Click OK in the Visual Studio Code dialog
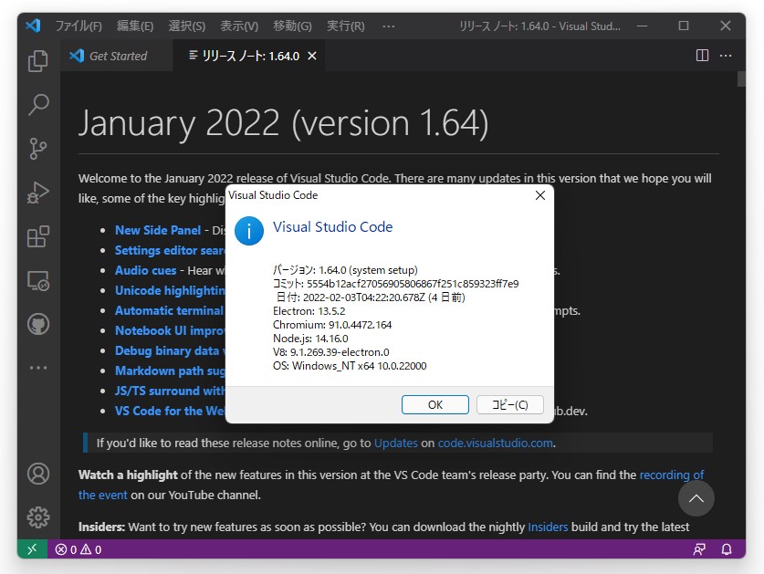 (x=435, y=404)
